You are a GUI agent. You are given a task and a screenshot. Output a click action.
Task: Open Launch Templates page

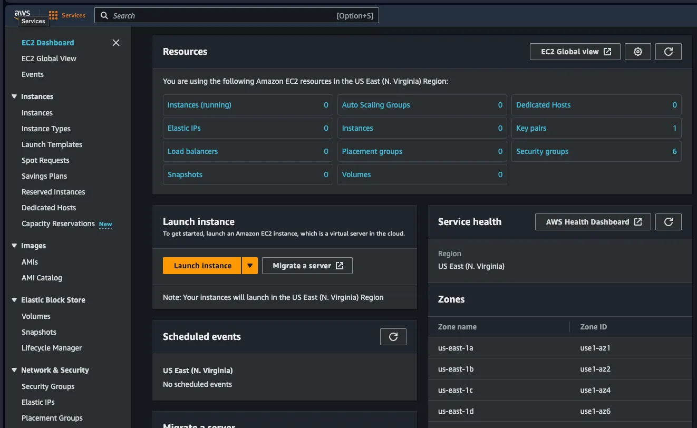click(52, 144)
